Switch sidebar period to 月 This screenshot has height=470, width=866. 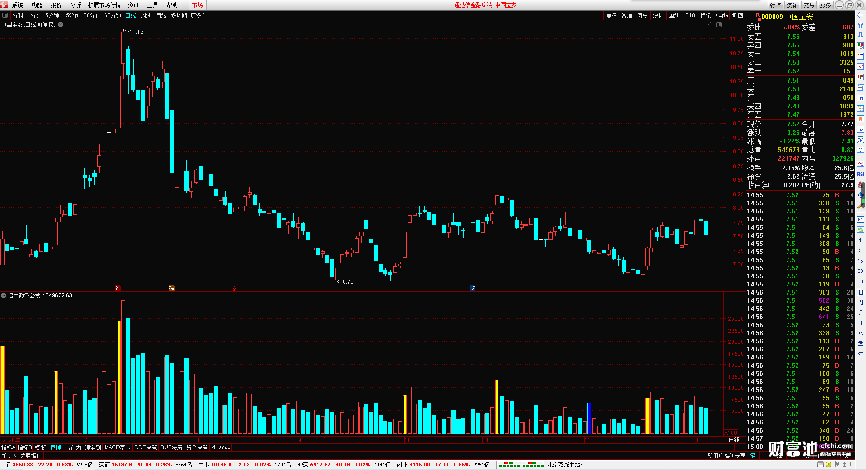click(861, 313)
